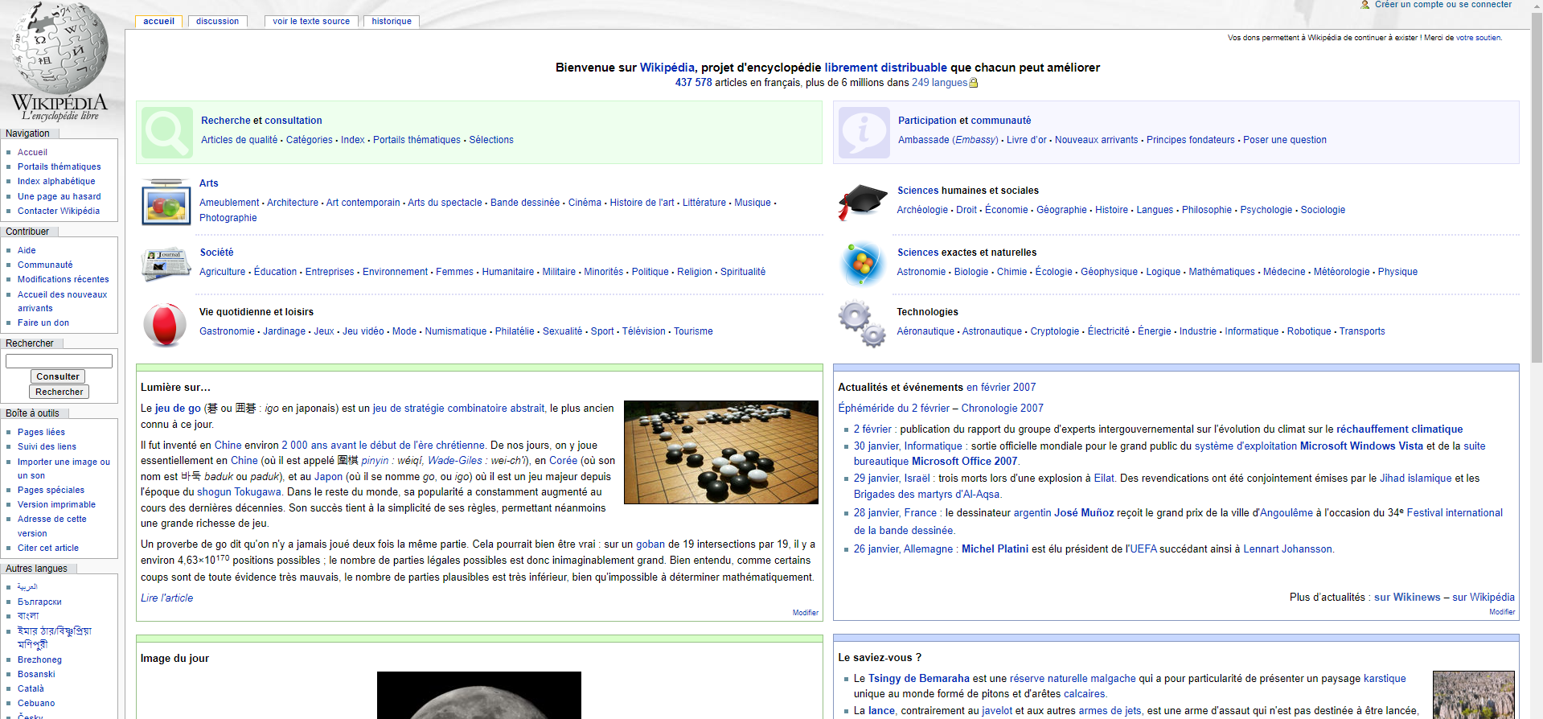
Task: Click the Arts painting icon
Action: click(166, 202)
